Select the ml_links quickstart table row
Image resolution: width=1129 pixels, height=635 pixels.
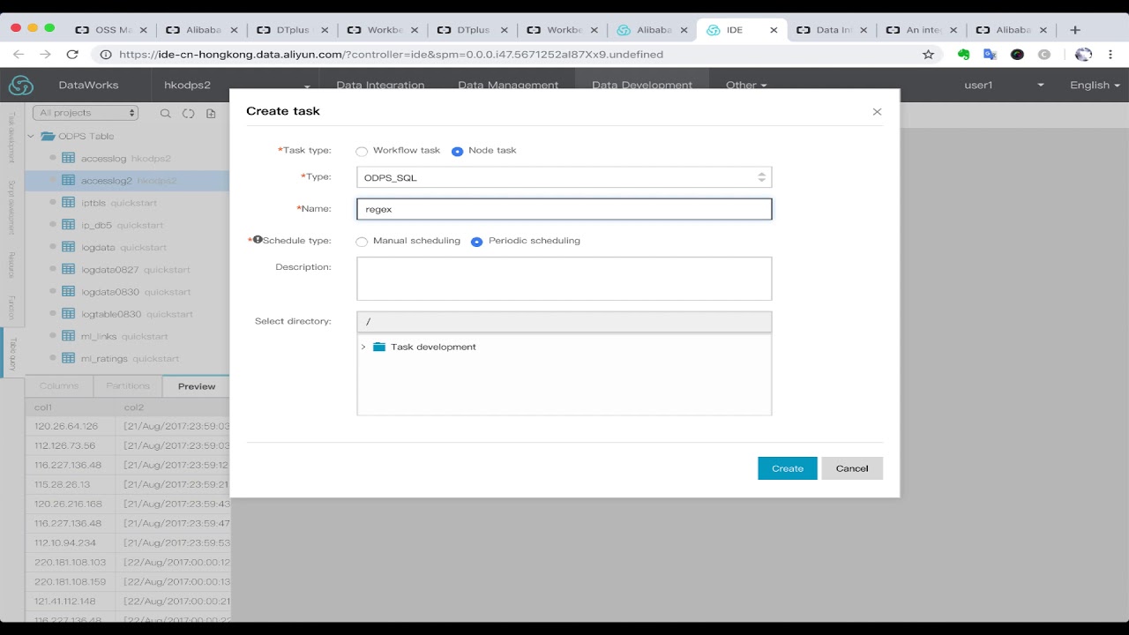(x=128, y=336)
